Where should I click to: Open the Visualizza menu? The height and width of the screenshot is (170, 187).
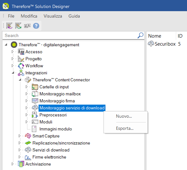click(x=53, y=16)
